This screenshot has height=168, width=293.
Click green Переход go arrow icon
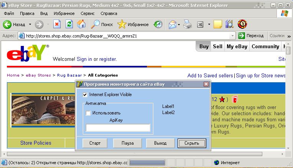[242, 36]
